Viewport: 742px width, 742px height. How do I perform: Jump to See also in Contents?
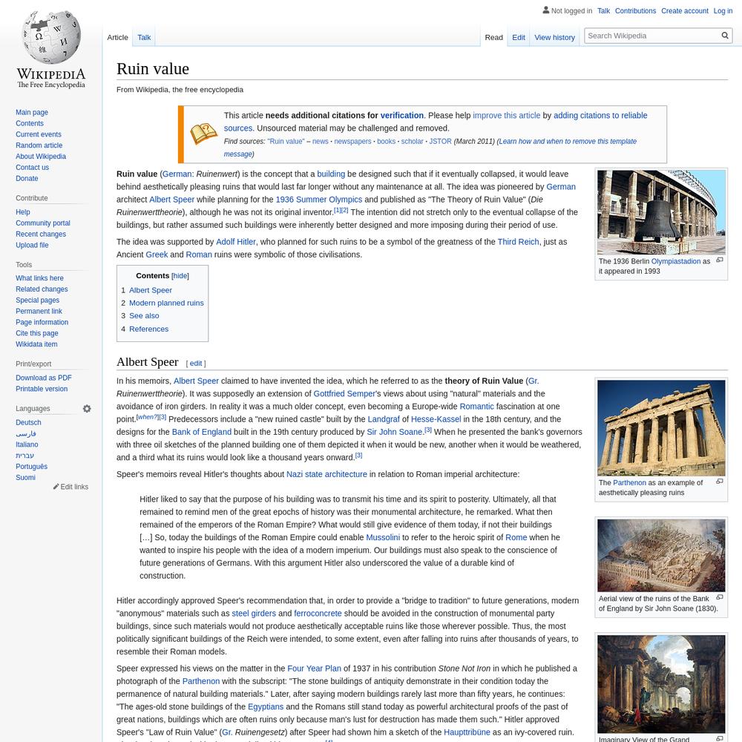point(145,315)
